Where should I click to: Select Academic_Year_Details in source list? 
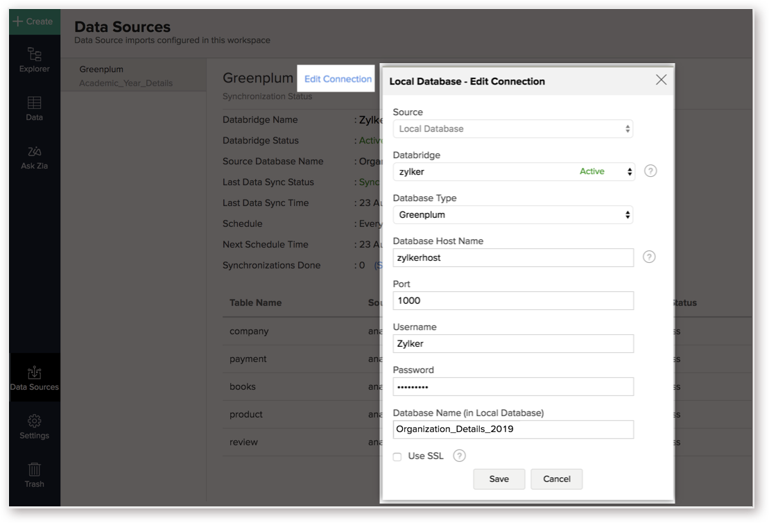pos(126,83)
